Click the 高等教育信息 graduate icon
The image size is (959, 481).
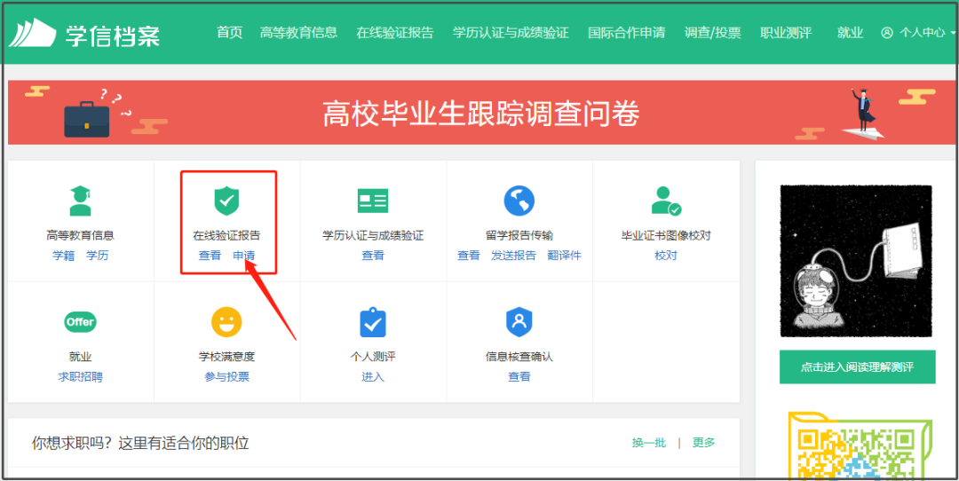coord(80,201)
